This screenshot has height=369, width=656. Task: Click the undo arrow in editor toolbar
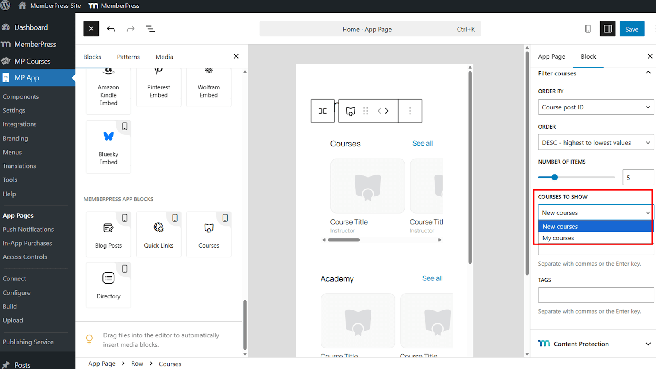pos(111,29)
